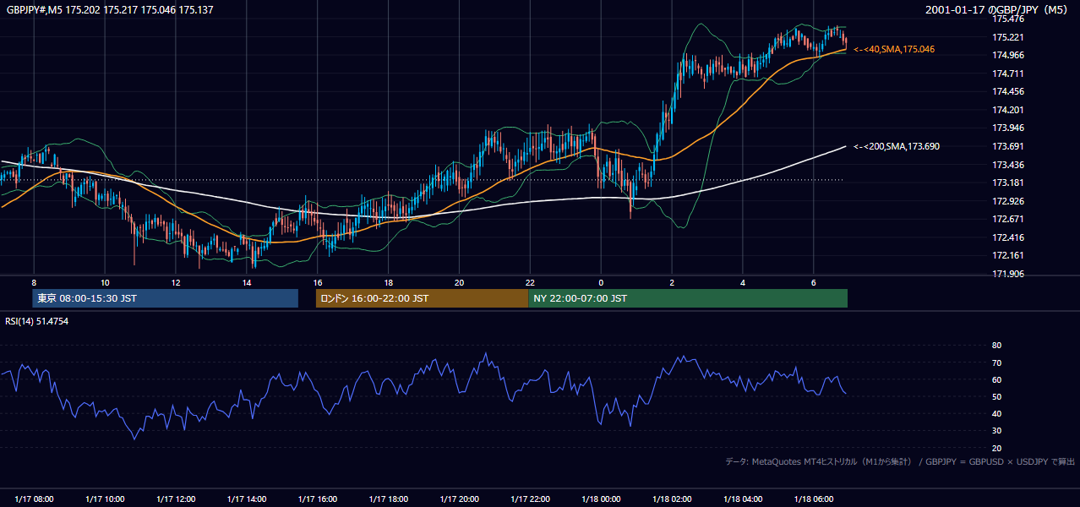
Task: Click the 1/18 02:00 bottom time label
Action: (672, 499)
